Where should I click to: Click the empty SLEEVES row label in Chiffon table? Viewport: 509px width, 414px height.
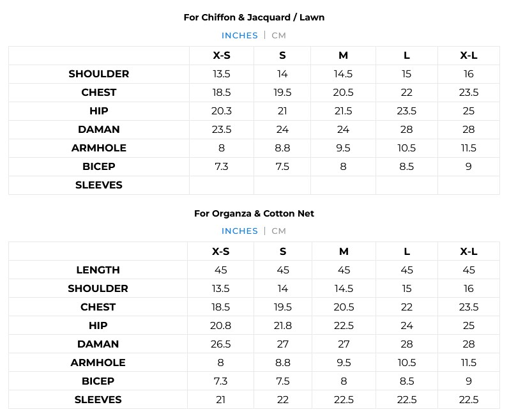point(99,185)
